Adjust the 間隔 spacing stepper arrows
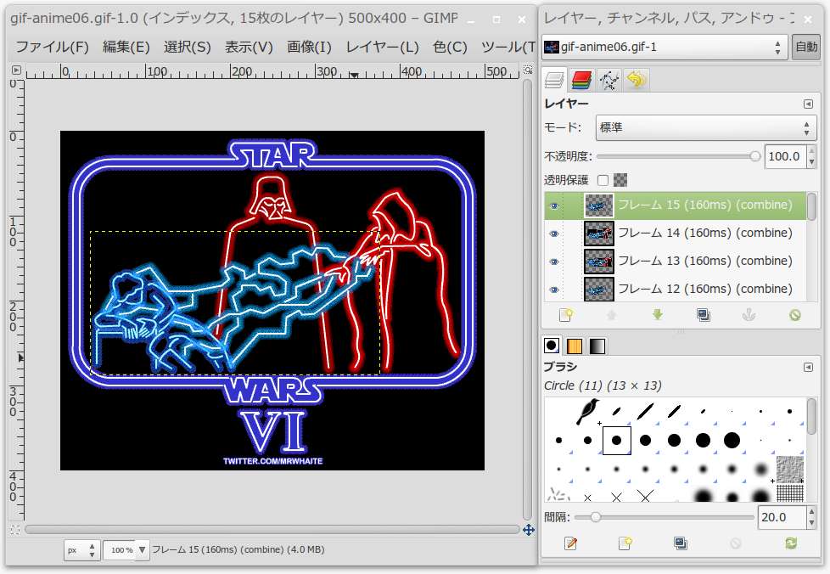830x574 pixels. point(811,517)
